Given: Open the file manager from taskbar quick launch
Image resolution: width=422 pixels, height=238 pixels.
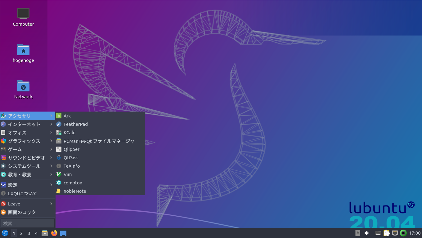Looking at the screenshot, I should pos(45,233).
